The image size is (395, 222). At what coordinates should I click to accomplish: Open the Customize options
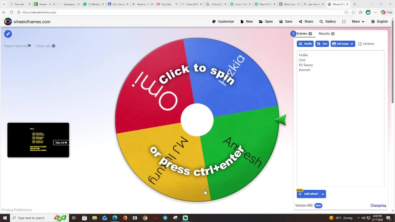tap(223, 22)
